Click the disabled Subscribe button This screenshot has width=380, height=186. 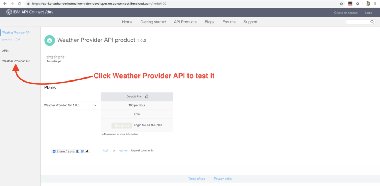(x=122, y=125)
